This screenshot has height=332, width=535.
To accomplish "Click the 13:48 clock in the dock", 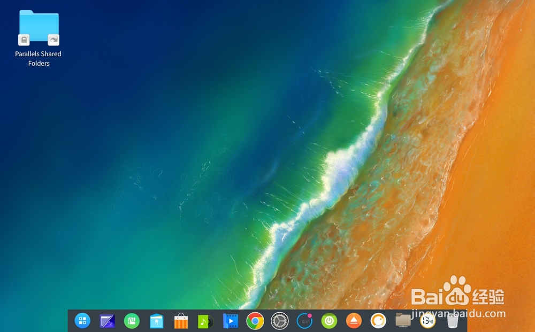I will point(427,321).
